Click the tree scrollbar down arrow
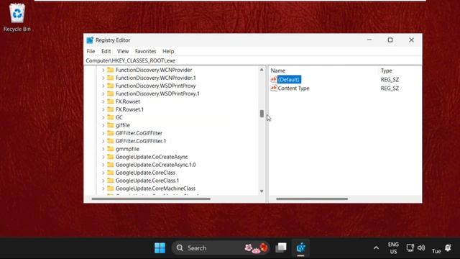 click(x=262, y=191)
